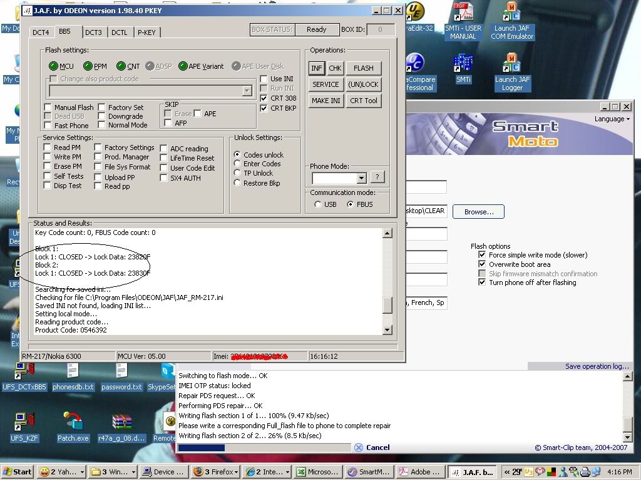
Task: Check the LifeTime Reset option
Action: pos(163,158)
